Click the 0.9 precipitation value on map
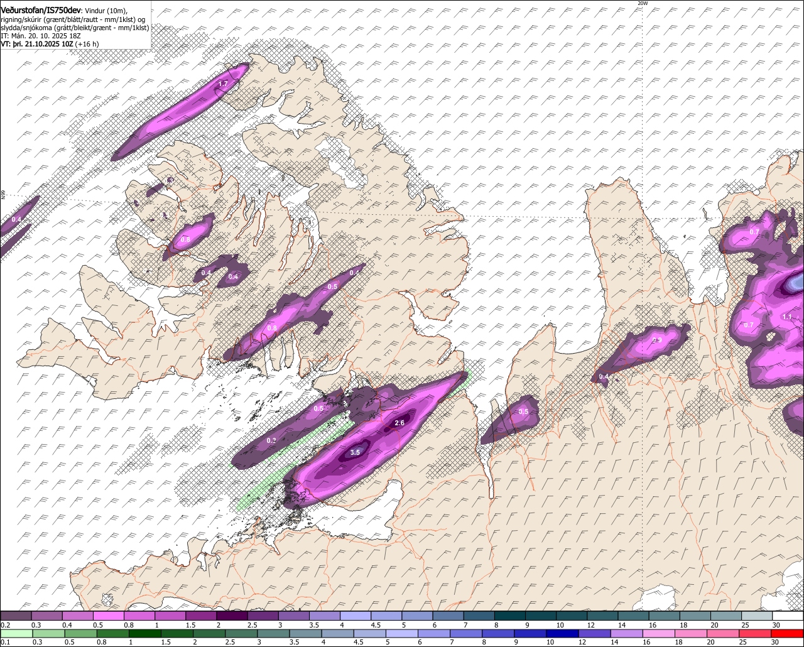This screenshot has width=804, height=647. 657,340
